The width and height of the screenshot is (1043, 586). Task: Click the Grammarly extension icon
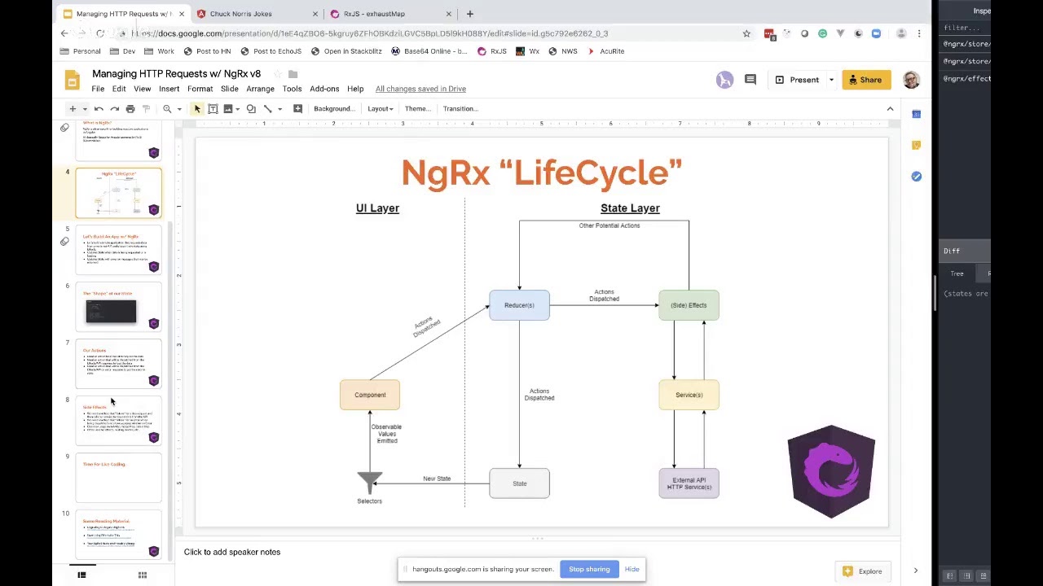click(x=822, y=33)
